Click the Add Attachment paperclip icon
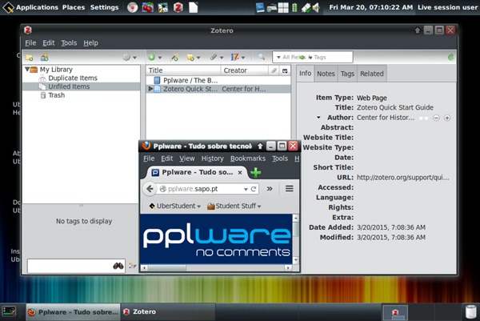480x321 pixels. 214,58
